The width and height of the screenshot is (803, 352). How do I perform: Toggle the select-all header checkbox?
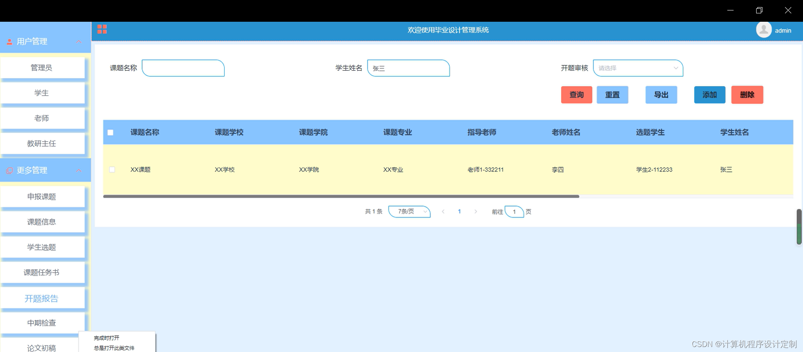(110, 133)
